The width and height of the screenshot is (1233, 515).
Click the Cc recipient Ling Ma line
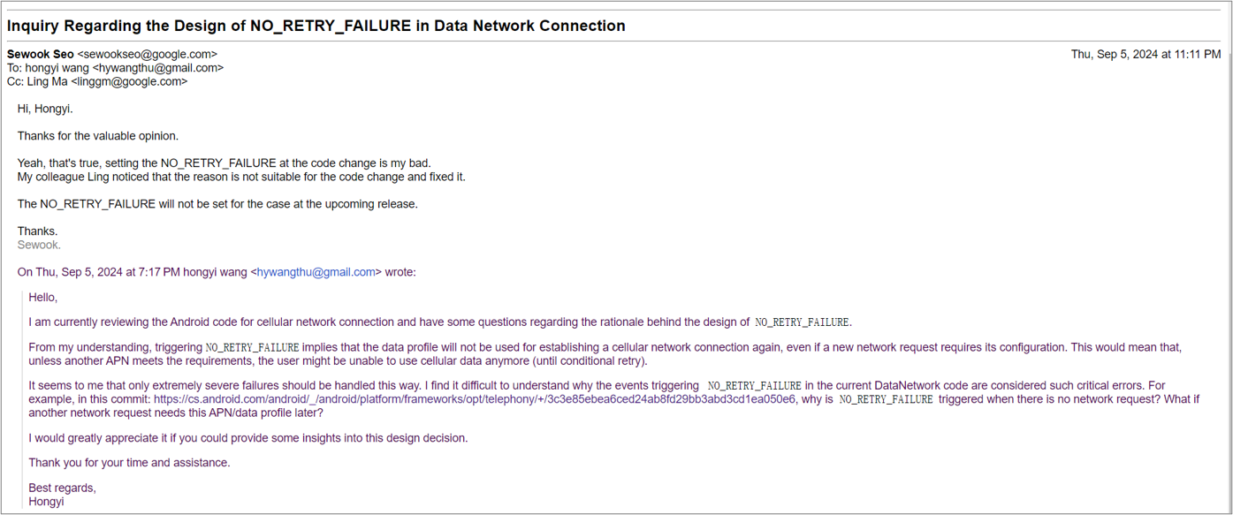pyautogui.click(x=97, y=81)
